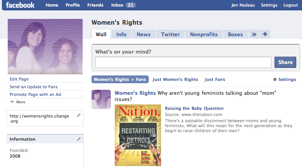Select Women's Rights + Fans filter
Viewport: 302px width, 168px height.
[120, 79]
